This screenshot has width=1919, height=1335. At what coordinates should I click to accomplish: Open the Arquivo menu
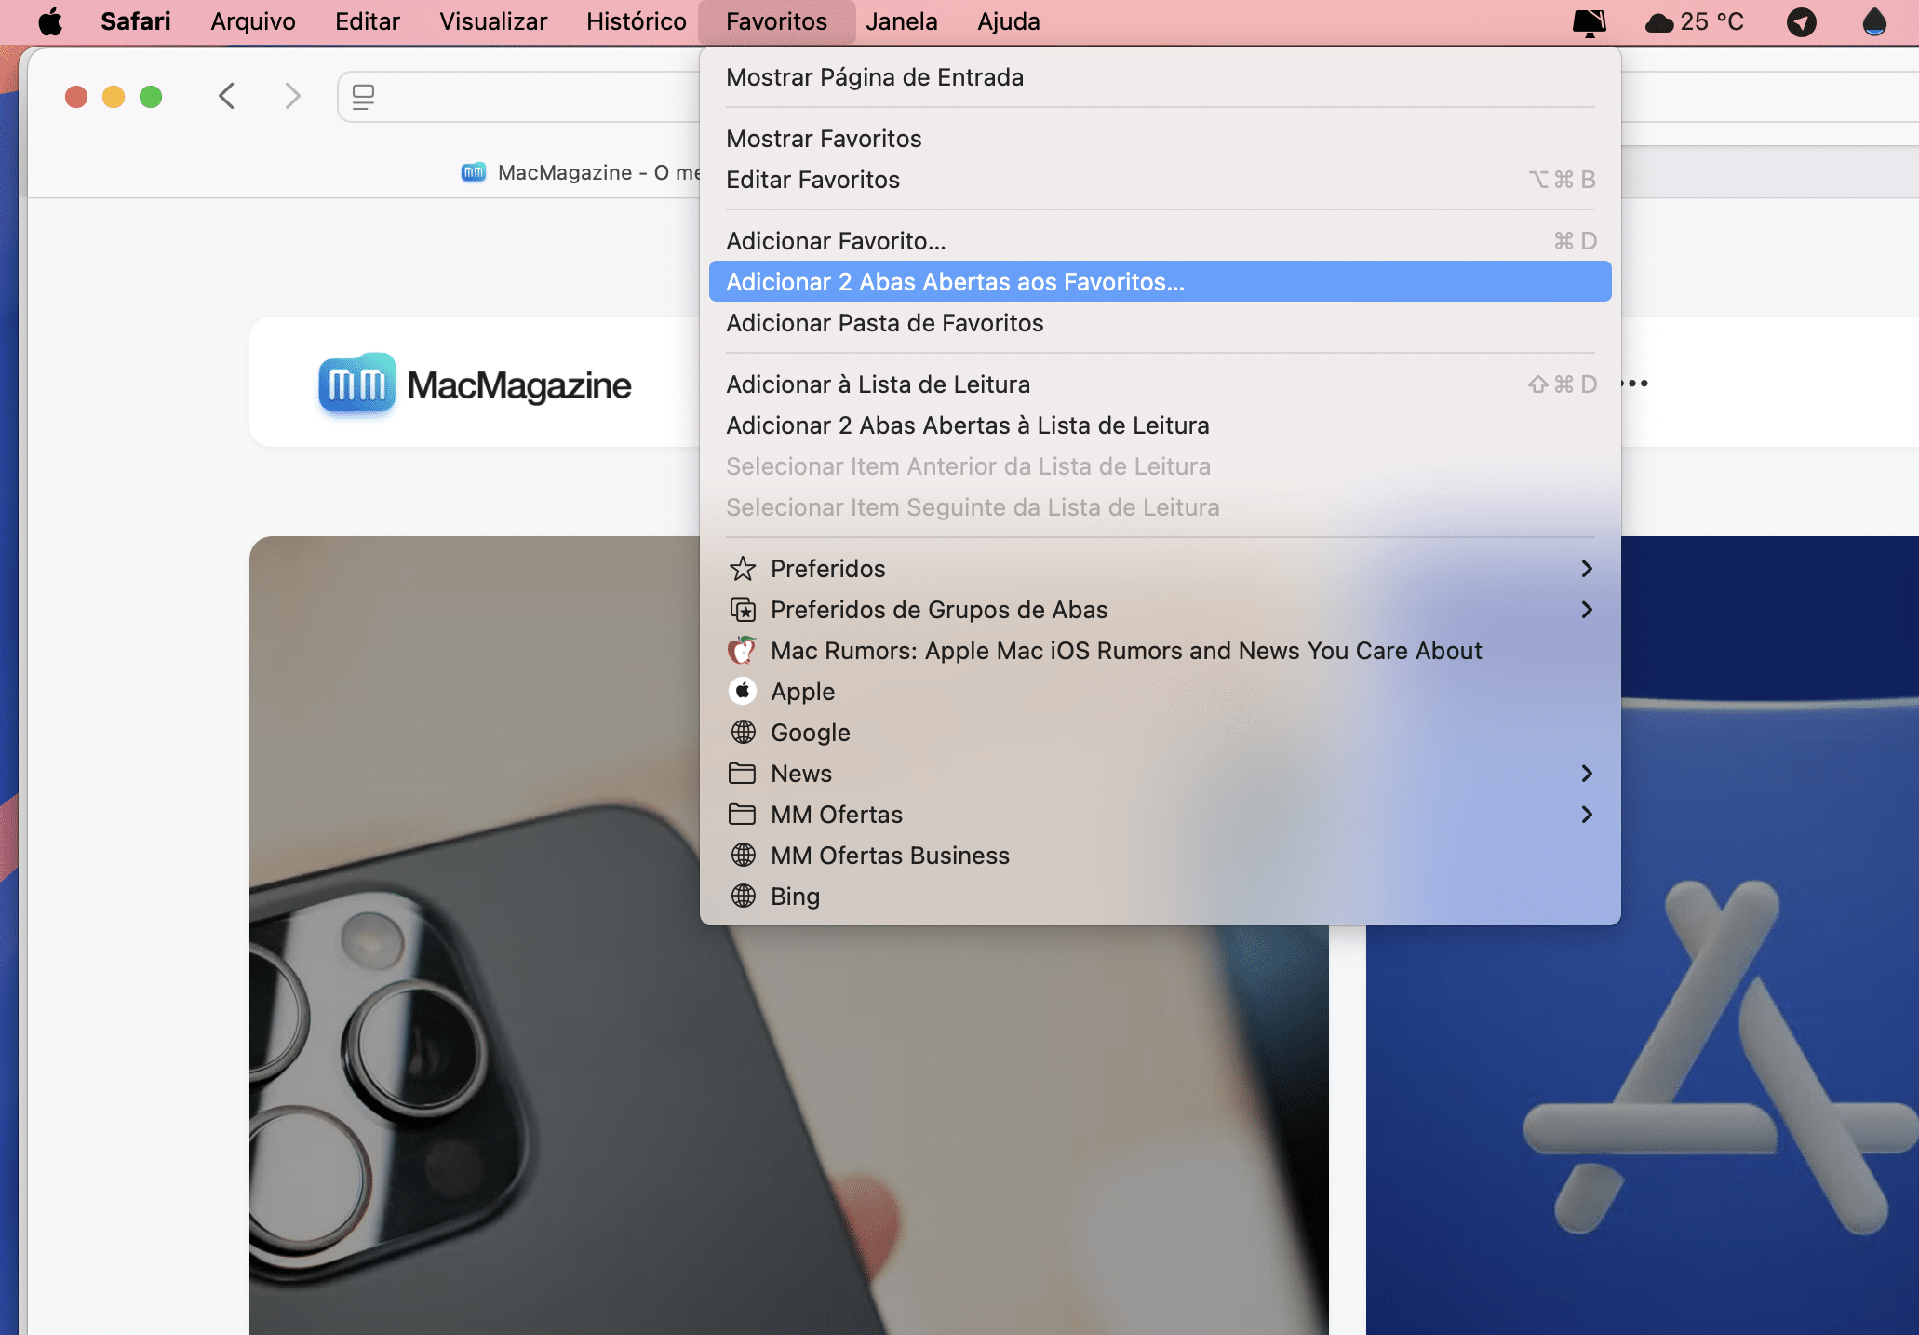[253, 21]
